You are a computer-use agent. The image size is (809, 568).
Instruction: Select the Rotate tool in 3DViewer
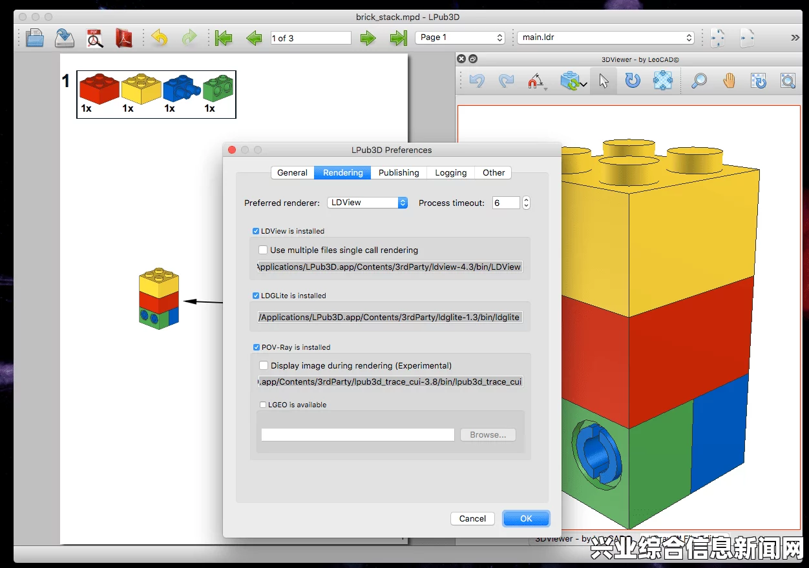tap(633, 81)
